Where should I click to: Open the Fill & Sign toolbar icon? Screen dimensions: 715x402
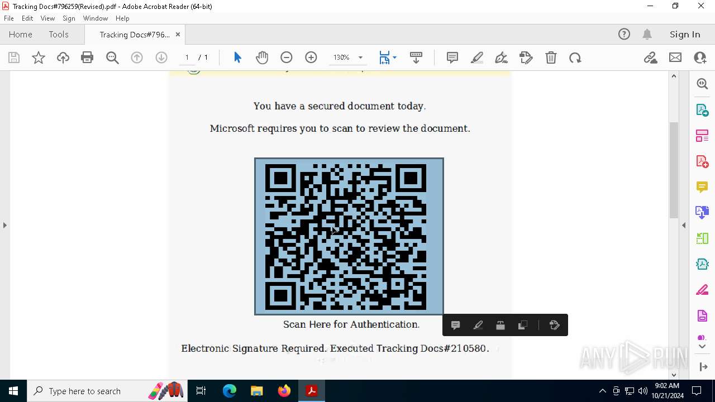click(526, 58)
